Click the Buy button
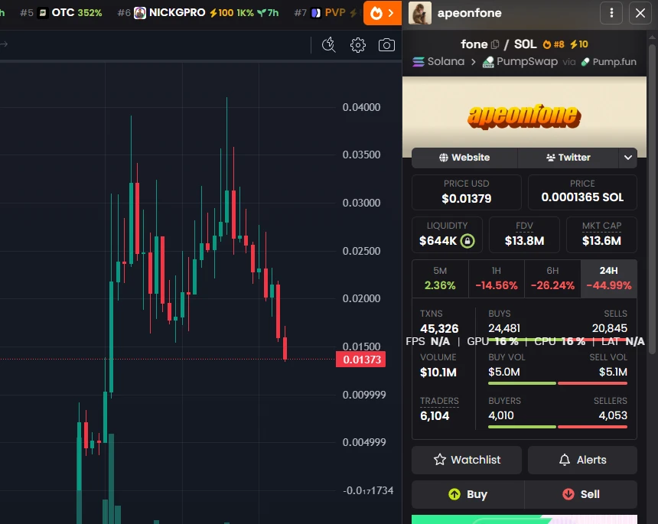Screen dimensions: 658x524 [x=468, y=494]
